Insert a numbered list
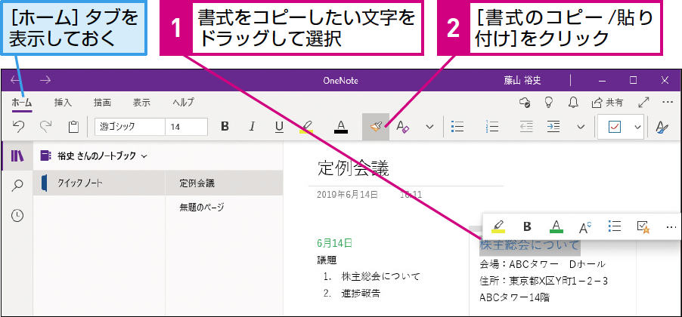682x317 pixels. (x=492, y=127)
